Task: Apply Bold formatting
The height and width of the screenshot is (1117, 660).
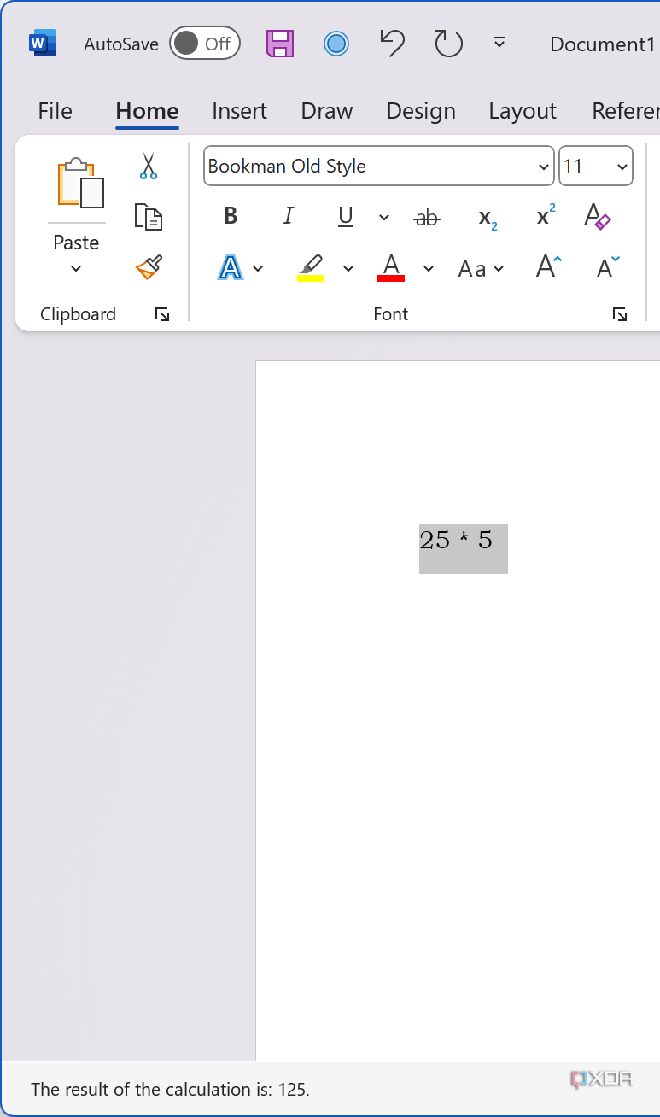Action: pyautogui.click(x=231, y=216)
